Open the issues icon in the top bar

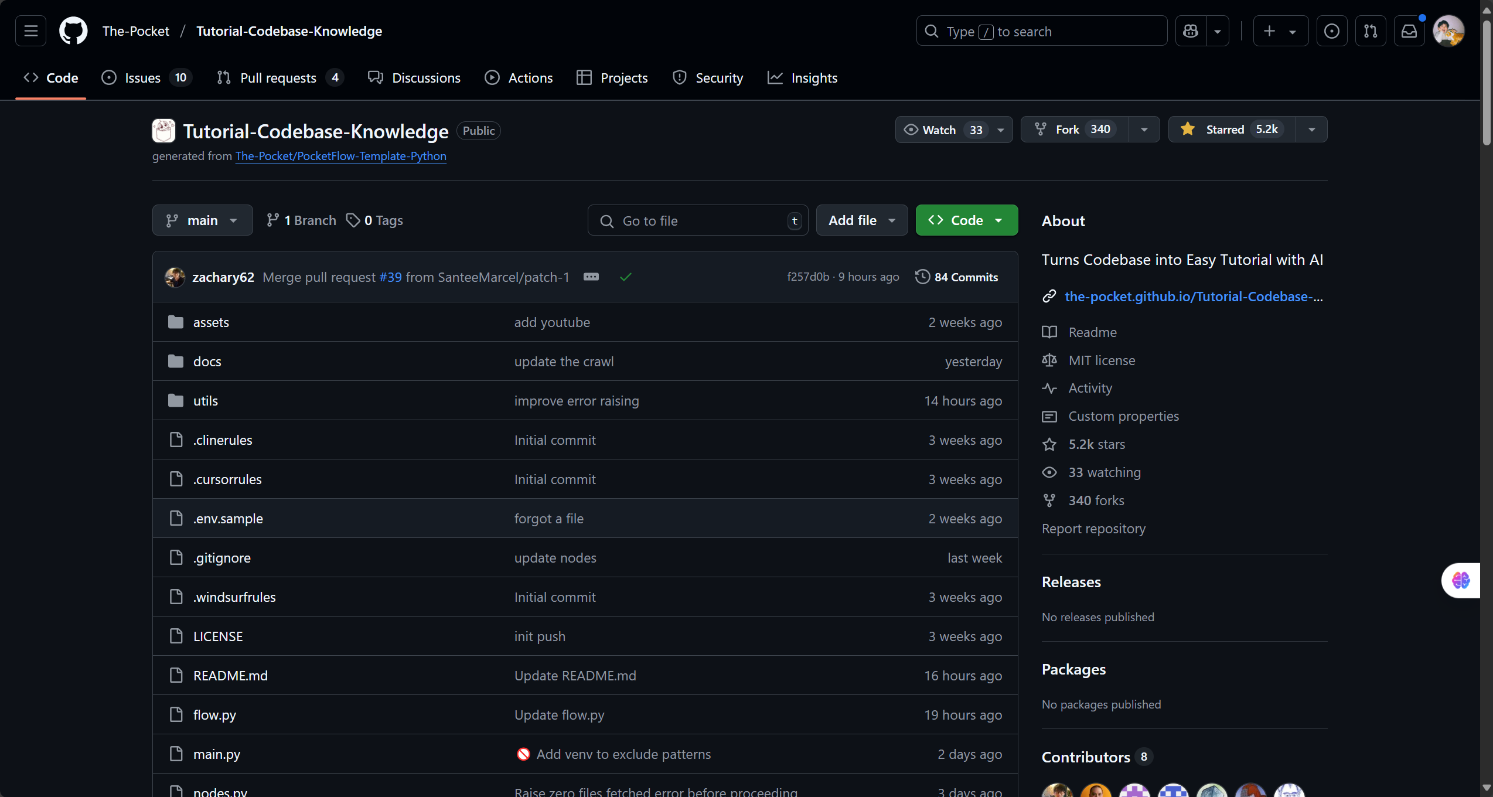pos(1331,31)
